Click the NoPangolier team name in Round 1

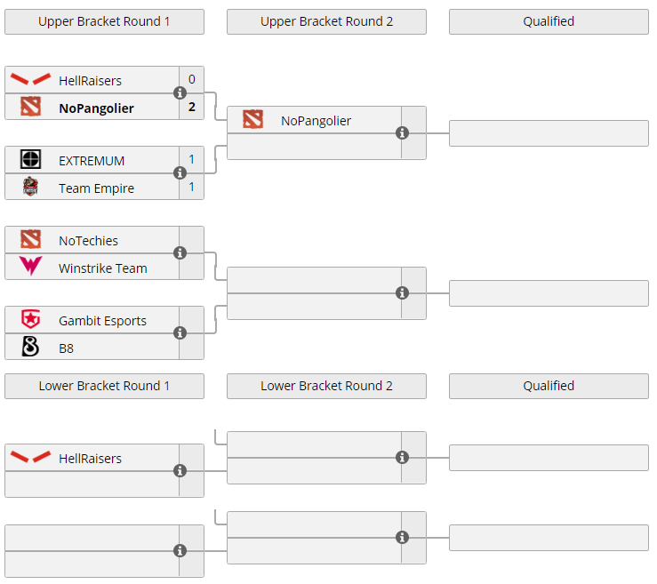(96, 108)
